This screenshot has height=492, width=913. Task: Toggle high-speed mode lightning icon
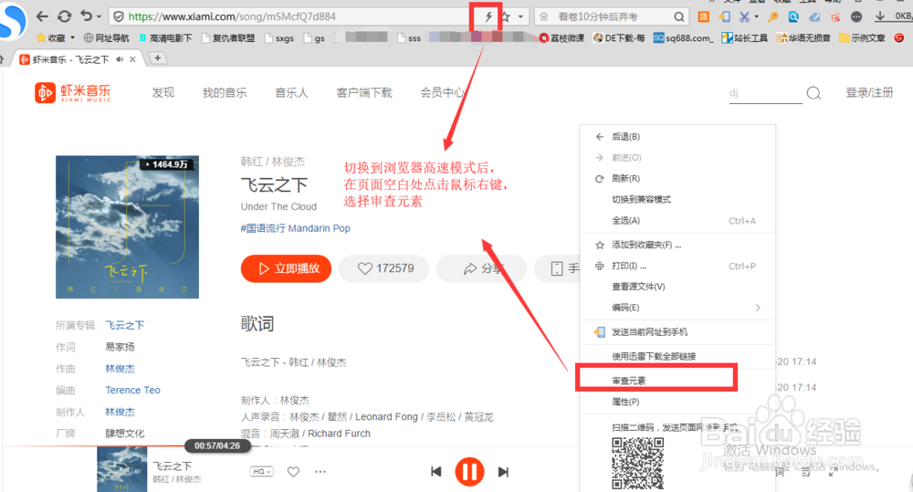[x=488, y=16]
